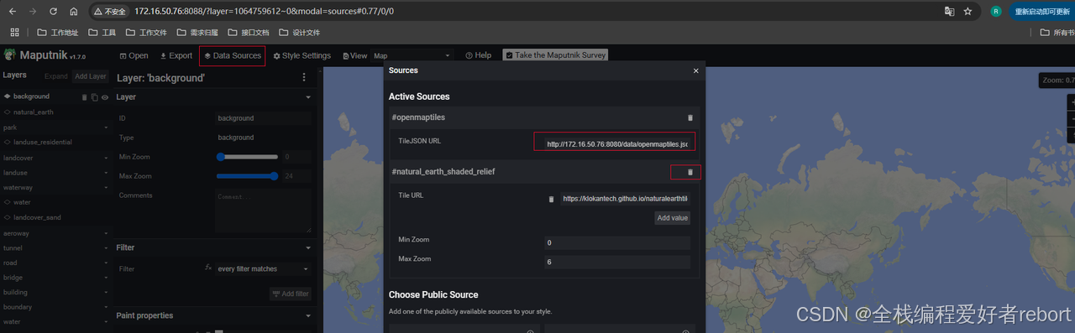
Task: Open the 工作文件 bookmark folder
Action: pos(146,33)
